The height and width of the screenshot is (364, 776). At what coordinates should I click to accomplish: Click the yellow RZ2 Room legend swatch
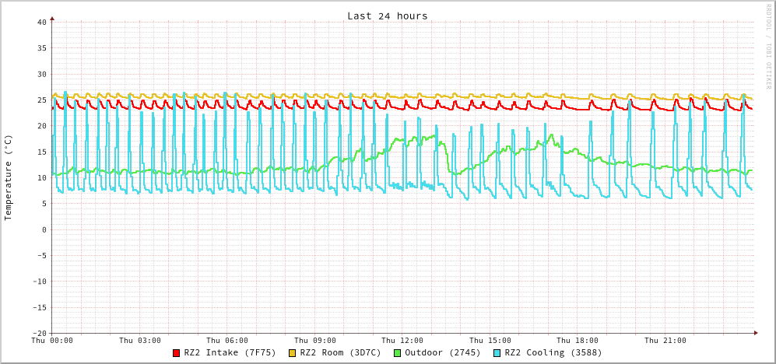[293, 353]
